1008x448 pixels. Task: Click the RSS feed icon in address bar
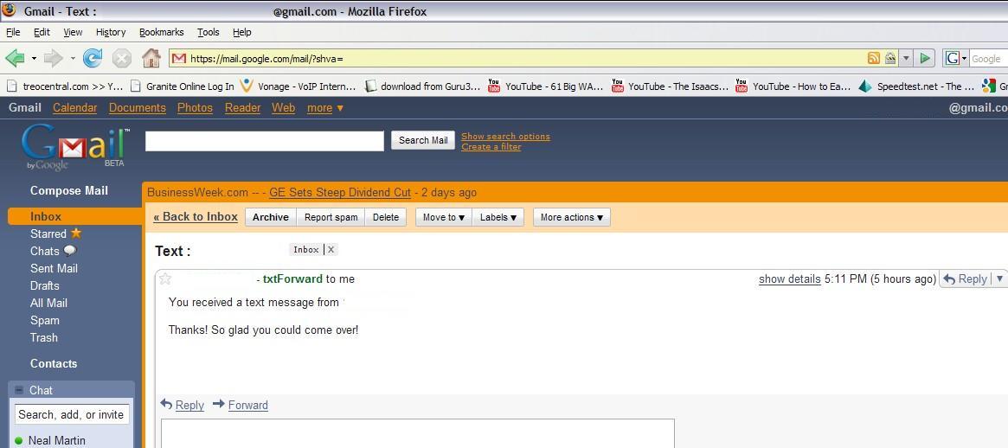[x=874, y=58]
